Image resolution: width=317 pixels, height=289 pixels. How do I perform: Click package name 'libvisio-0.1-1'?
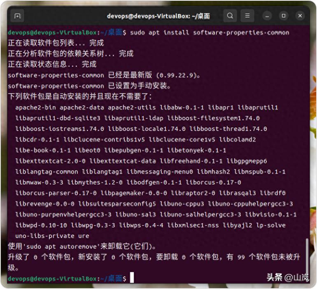[x=271, y=214]
